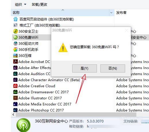Expand the 名称 column filter arrow

point(111,13)
